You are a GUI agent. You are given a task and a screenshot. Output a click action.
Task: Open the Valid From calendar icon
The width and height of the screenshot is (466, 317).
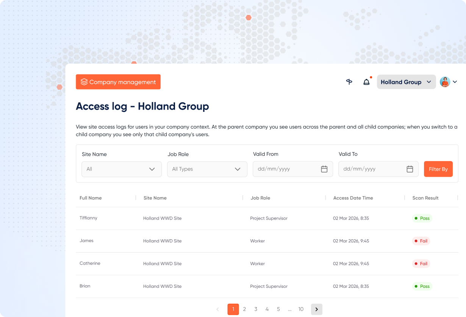pos(324,169)
